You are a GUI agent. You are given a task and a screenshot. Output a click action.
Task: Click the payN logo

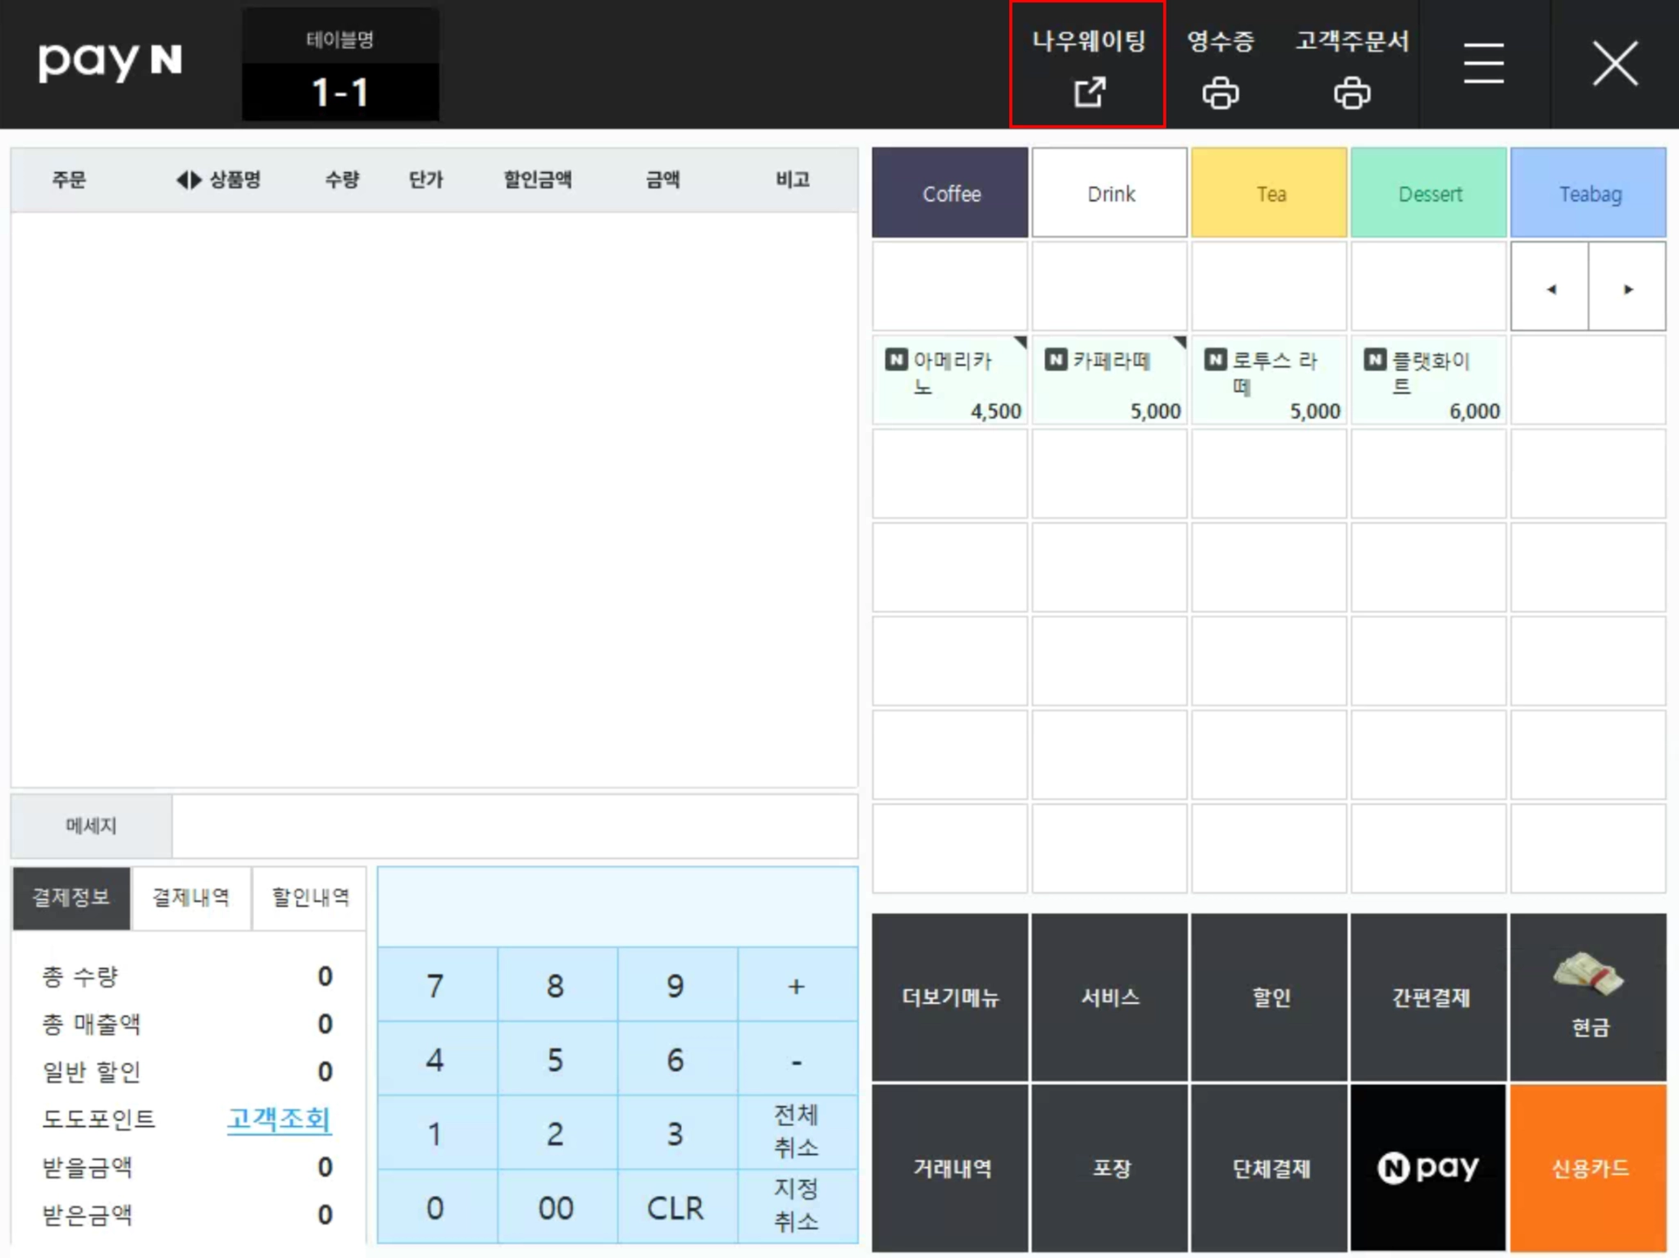pos(110,62)
